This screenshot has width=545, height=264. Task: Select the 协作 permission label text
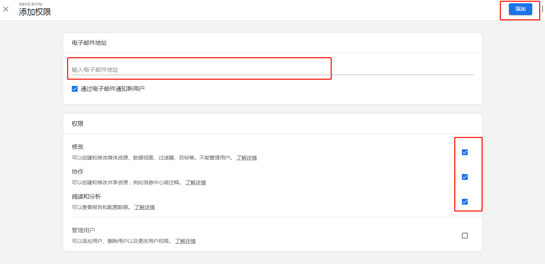click(x=78, y=171)
